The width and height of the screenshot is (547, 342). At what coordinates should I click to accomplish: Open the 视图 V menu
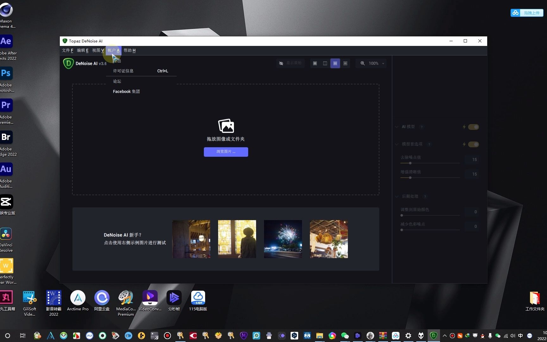pos(98,50)
